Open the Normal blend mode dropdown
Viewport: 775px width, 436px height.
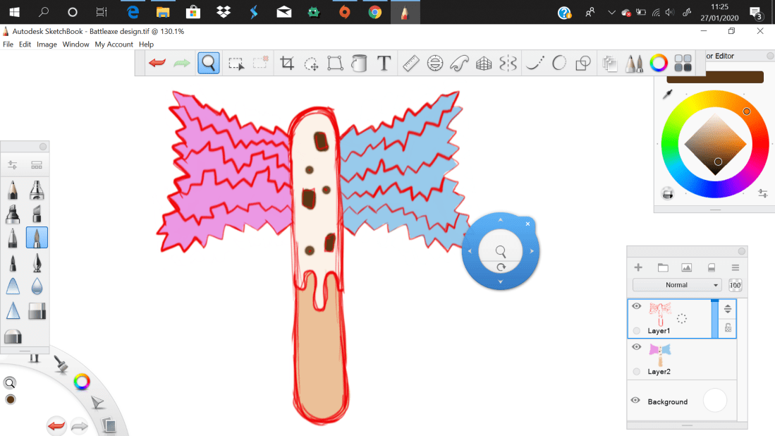click(676, 285)
